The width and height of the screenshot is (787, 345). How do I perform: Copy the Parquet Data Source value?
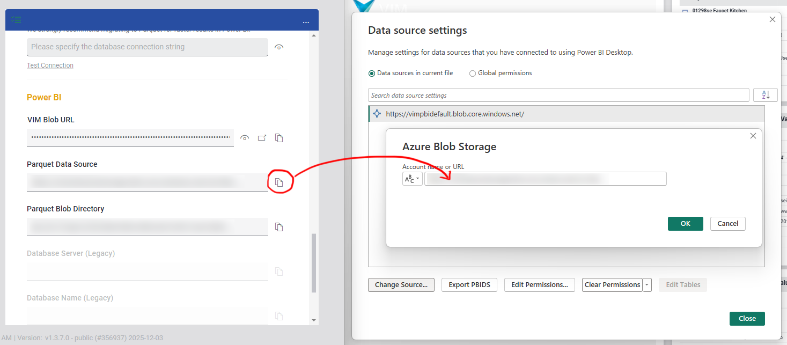click(x=279, y=182)
